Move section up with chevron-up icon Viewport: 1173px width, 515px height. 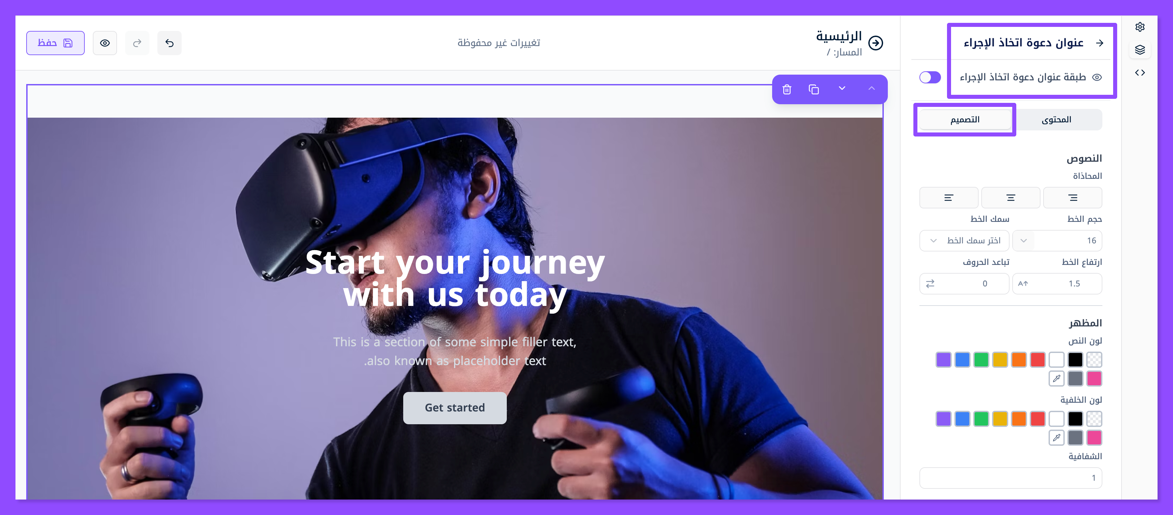coord(871,88)
